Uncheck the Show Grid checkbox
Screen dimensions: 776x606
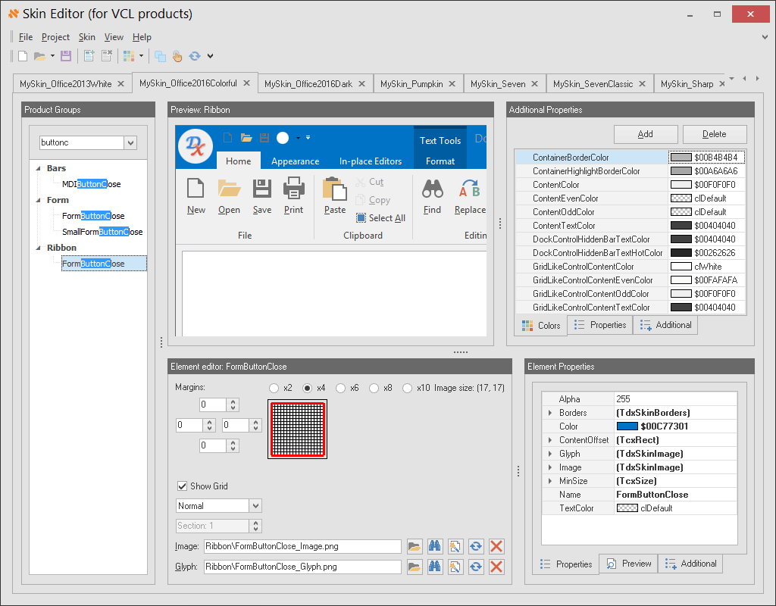click(182, 486)
